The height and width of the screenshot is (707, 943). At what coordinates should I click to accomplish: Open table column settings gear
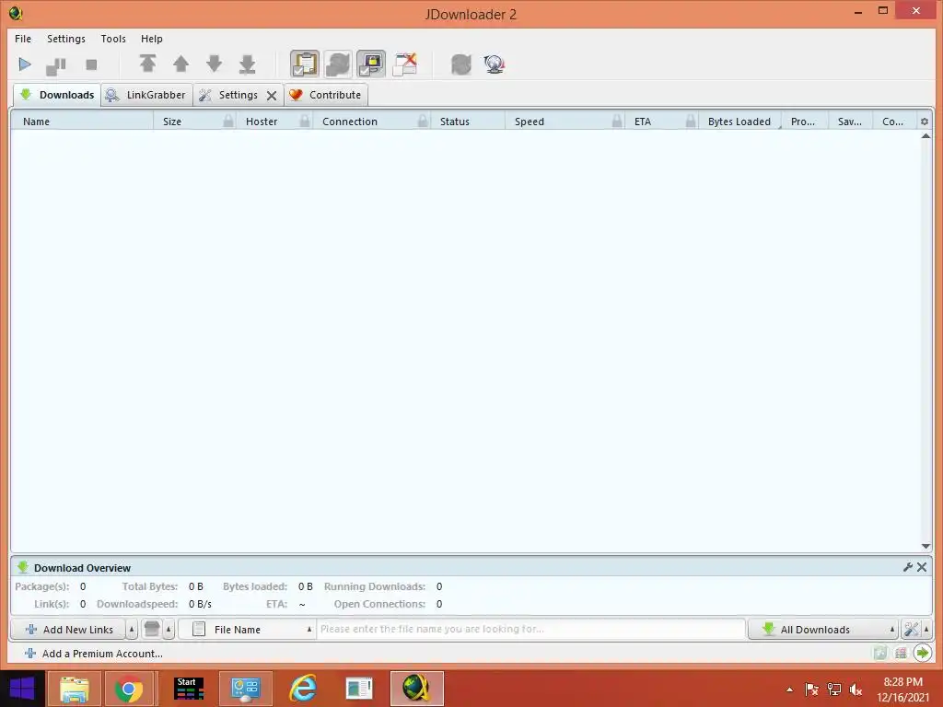925,122
